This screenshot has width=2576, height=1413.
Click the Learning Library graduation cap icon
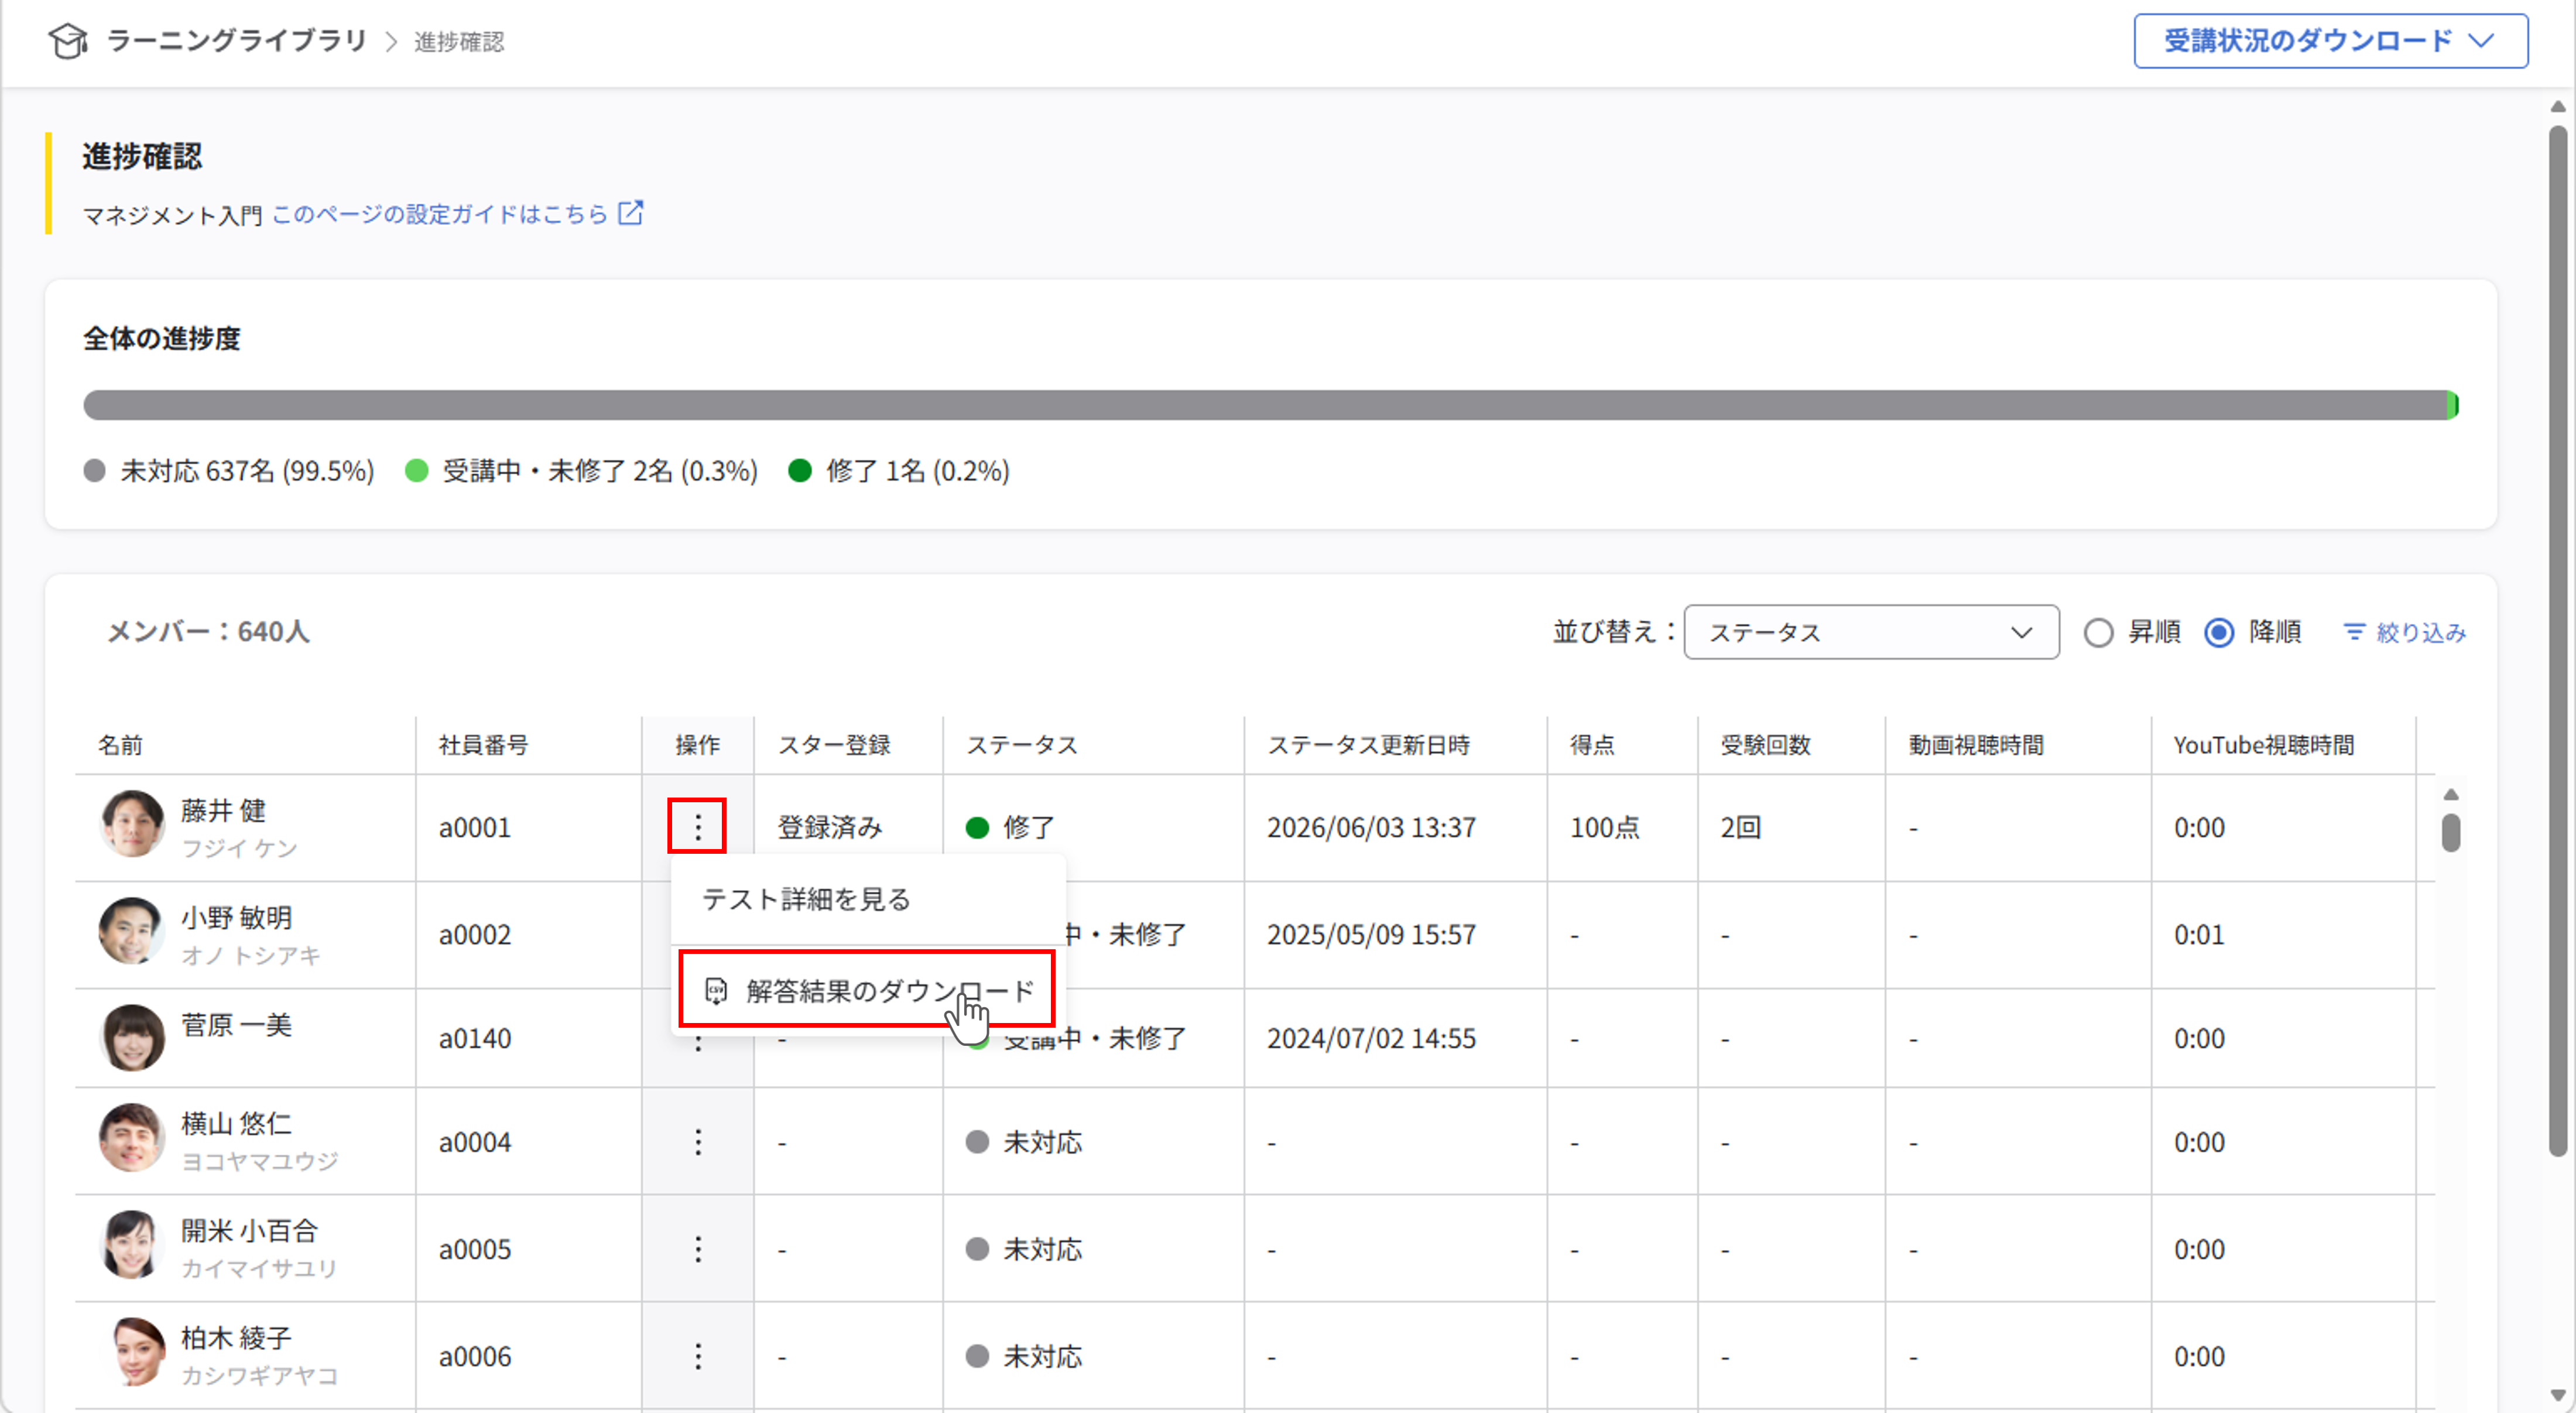(x=68, y=41)
